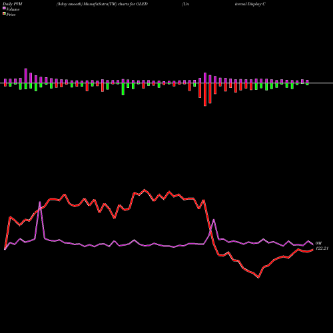Click the 'iversal Display C' company name text
This screenshot has height=333, width=333.
coord(250,4)
